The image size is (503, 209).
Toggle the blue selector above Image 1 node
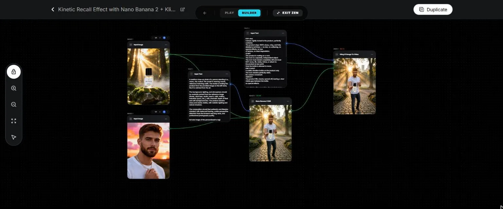(164, 38)
